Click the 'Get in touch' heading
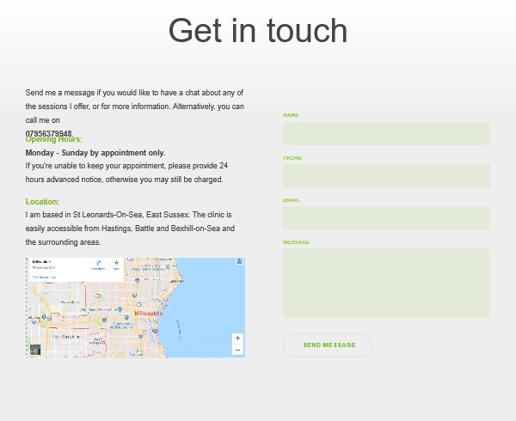This screenshot has width=516, height=421. [x=258, y=31]
